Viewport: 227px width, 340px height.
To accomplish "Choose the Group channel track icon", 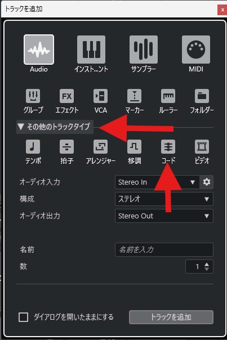I will click(x=33, y=96).
